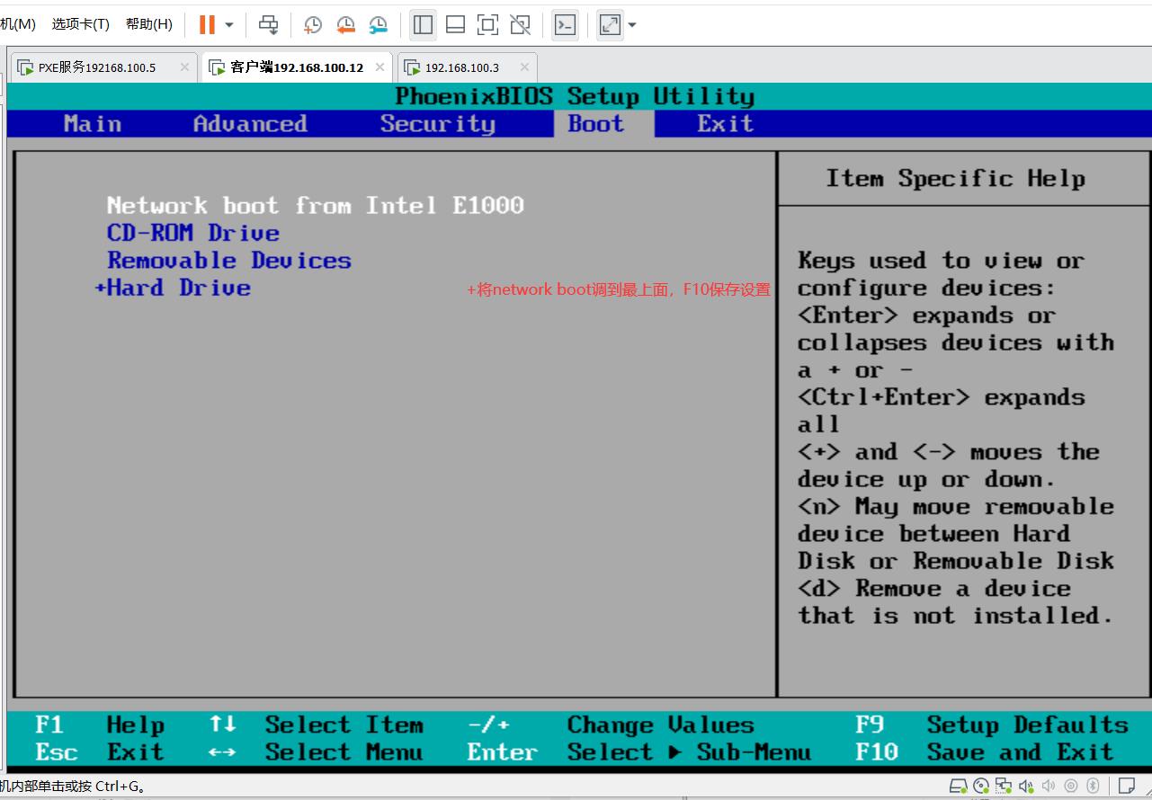This screenshot has width=1152, height=800.
Task: Click the F10 Save and Exit legend
Action: coord(984,752)
